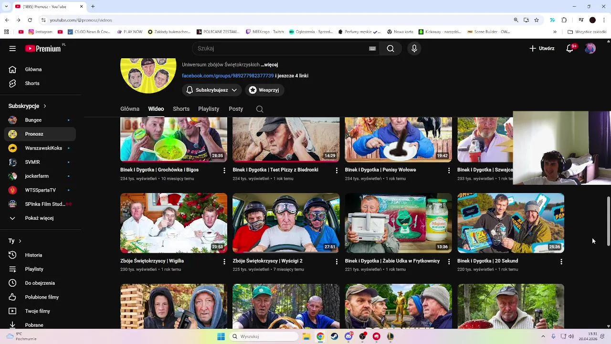Open options menu for Żabie Udka w Frytkownicy

pyautogui.click(x=449, y=262)
